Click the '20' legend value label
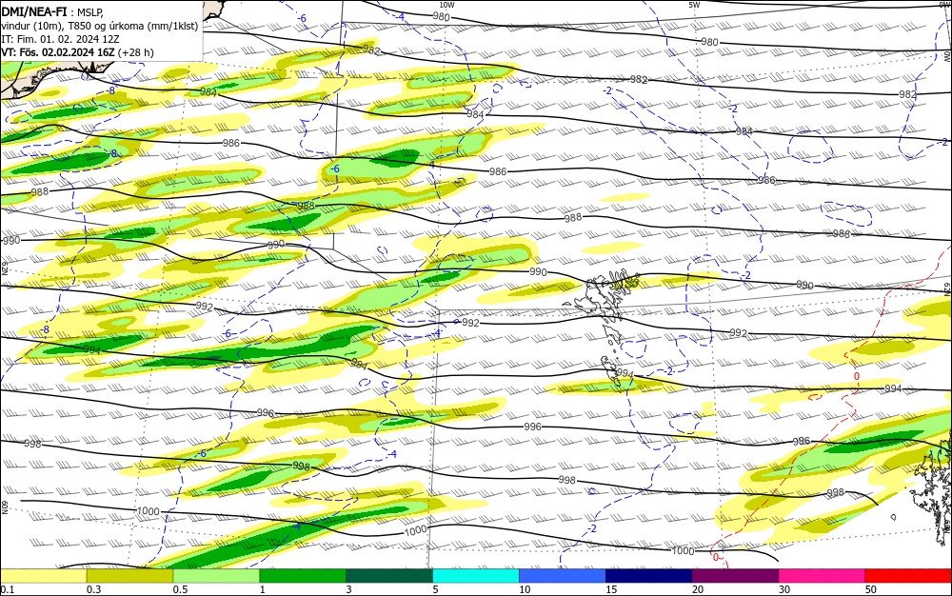This screenshot has width=952, height=596. click(698, 589)
